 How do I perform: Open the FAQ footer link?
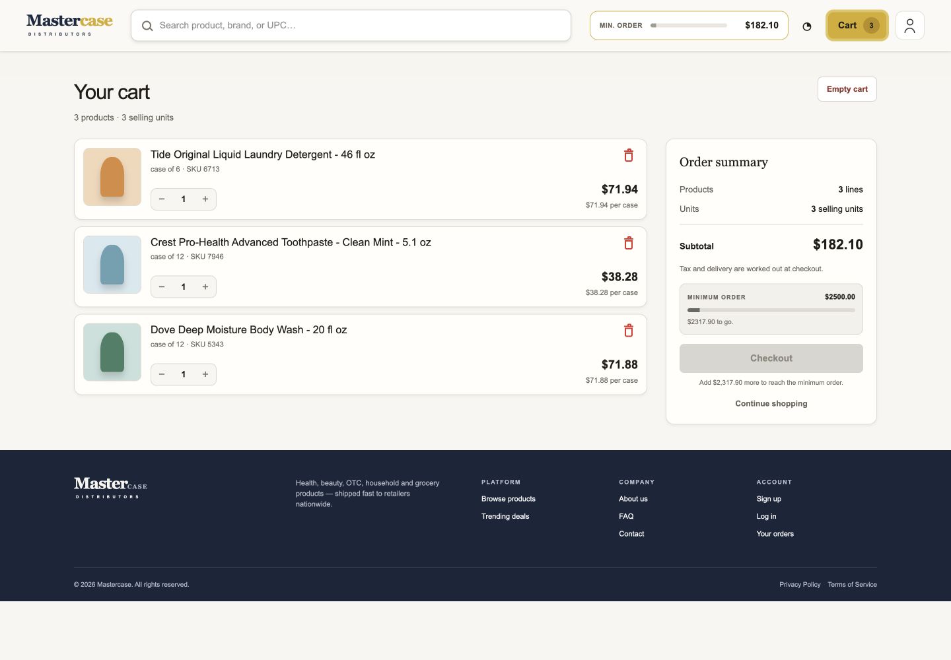point(626,516)
